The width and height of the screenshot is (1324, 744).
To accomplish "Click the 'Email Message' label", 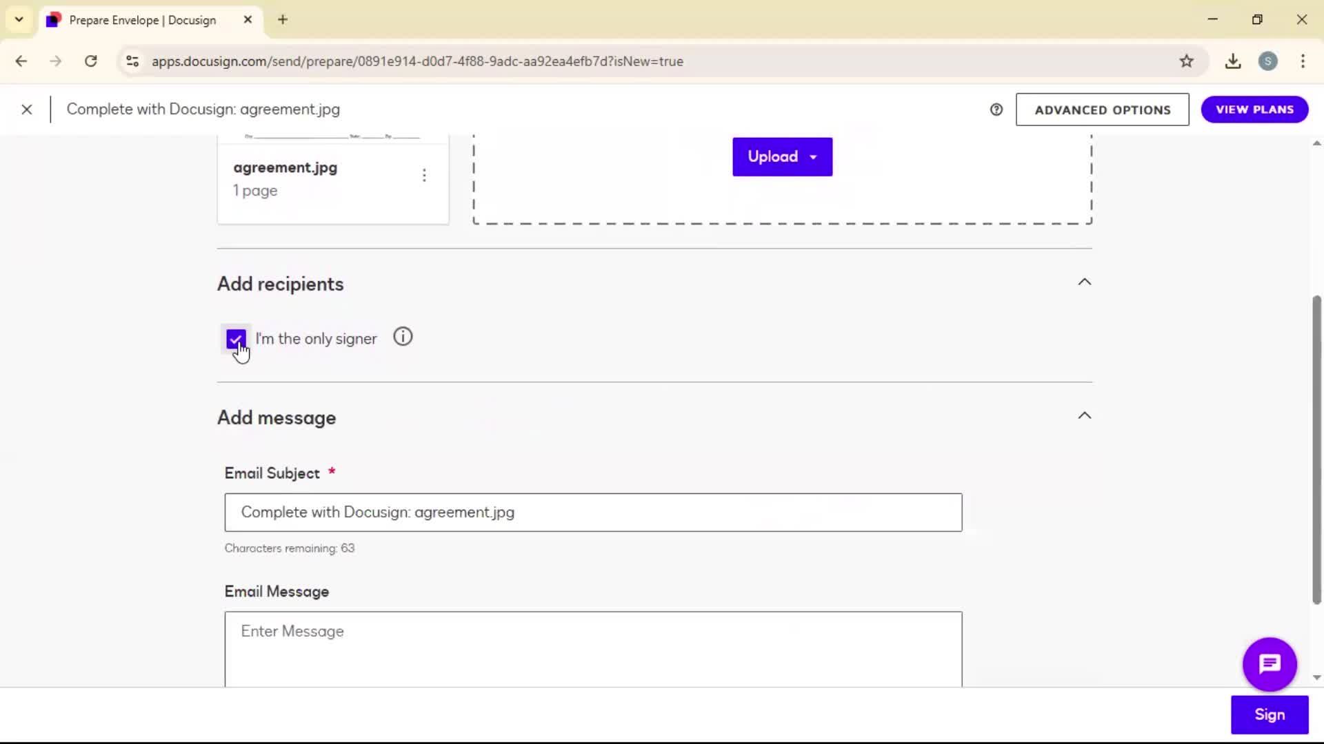I will click(x=277, y=592).
